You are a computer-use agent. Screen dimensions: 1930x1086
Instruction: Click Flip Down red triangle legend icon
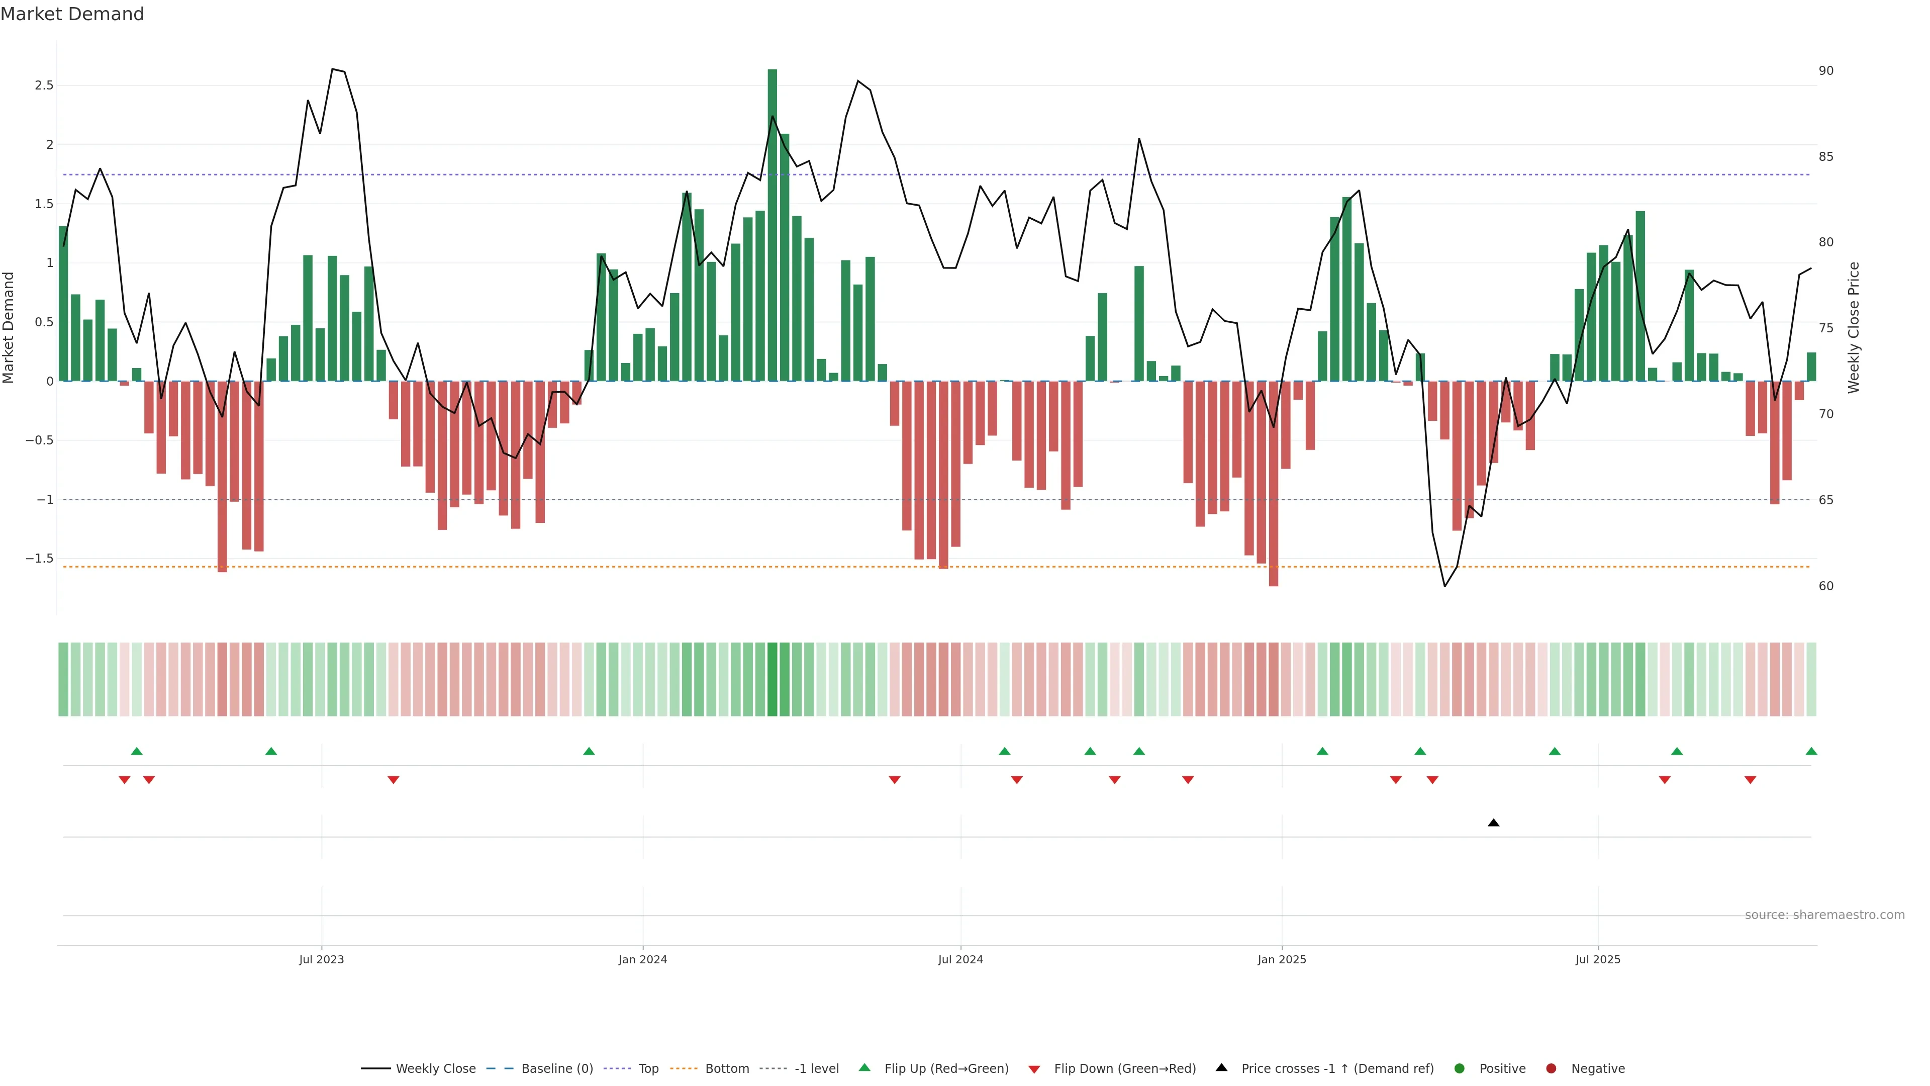(1034, 1069)
